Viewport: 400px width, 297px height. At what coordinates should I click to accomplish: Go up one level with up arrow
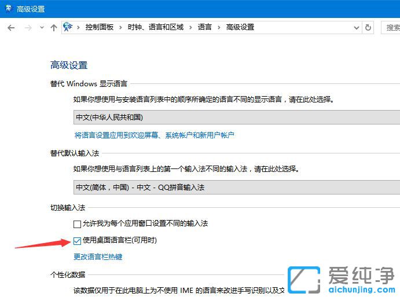(x=54, y=28)
